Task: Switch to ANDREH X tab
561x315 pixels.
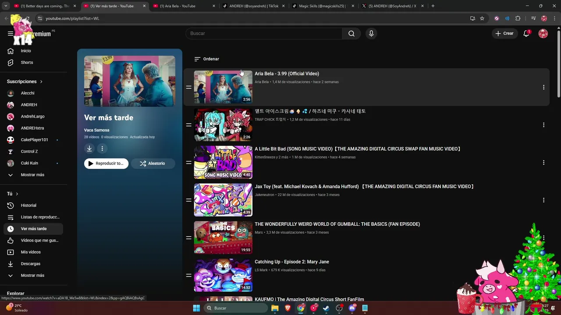Action: 391,6
